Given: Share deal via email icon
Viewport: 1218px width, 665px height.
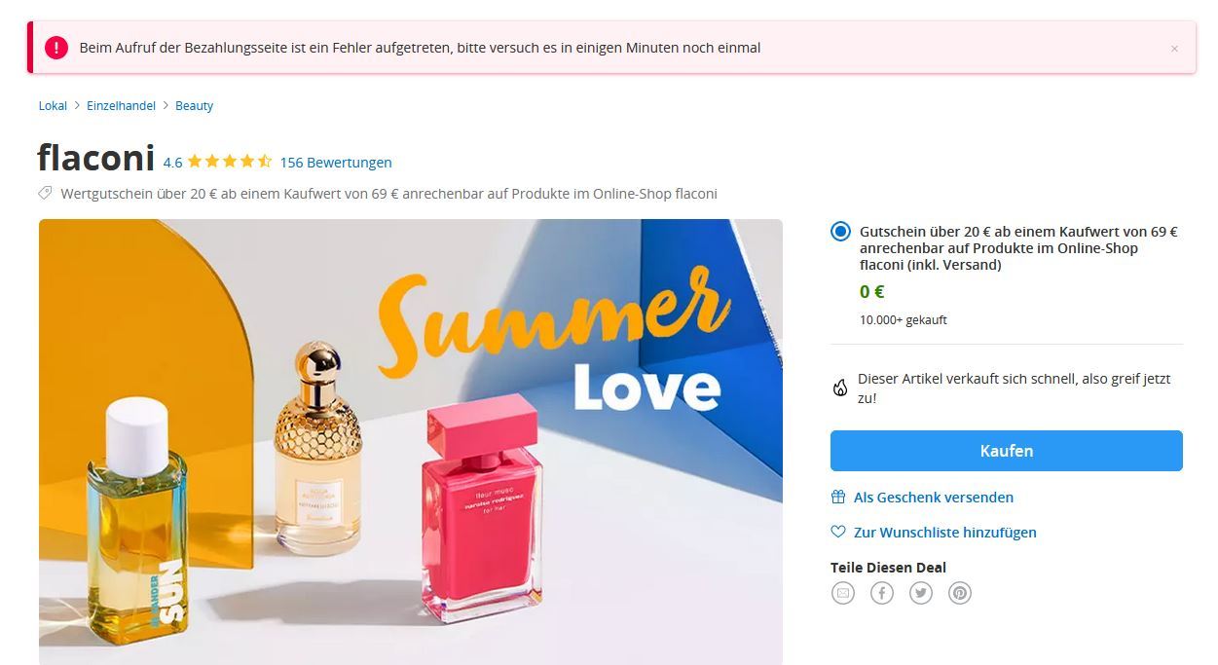Looking at the screenshot, I should pos(843,593).
